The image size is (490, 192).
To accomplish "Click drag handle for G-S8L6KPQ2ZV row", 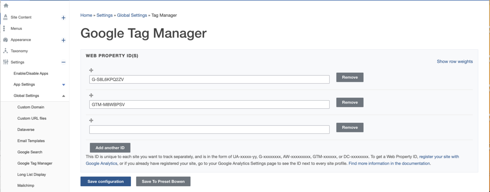I will point(91,70).
